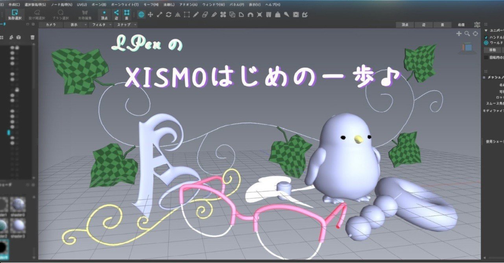504x263 pixels.
Task: Click the last toolbar edit icon
Action: point(305,15)
